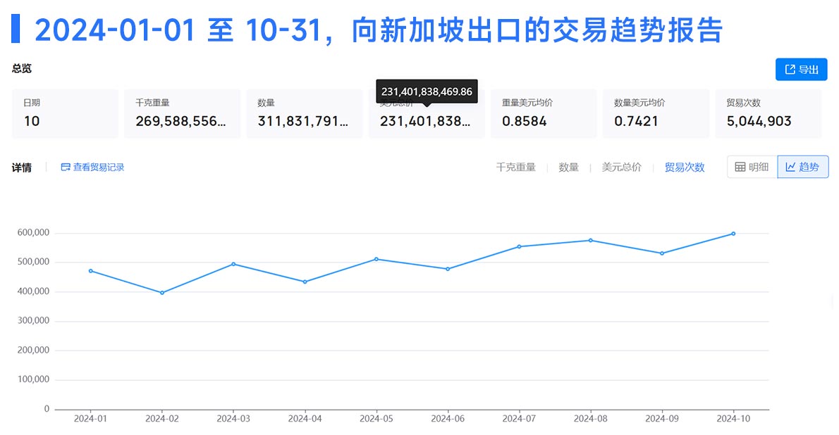Click the 2024-05 data point on chart

click(376, 259)
